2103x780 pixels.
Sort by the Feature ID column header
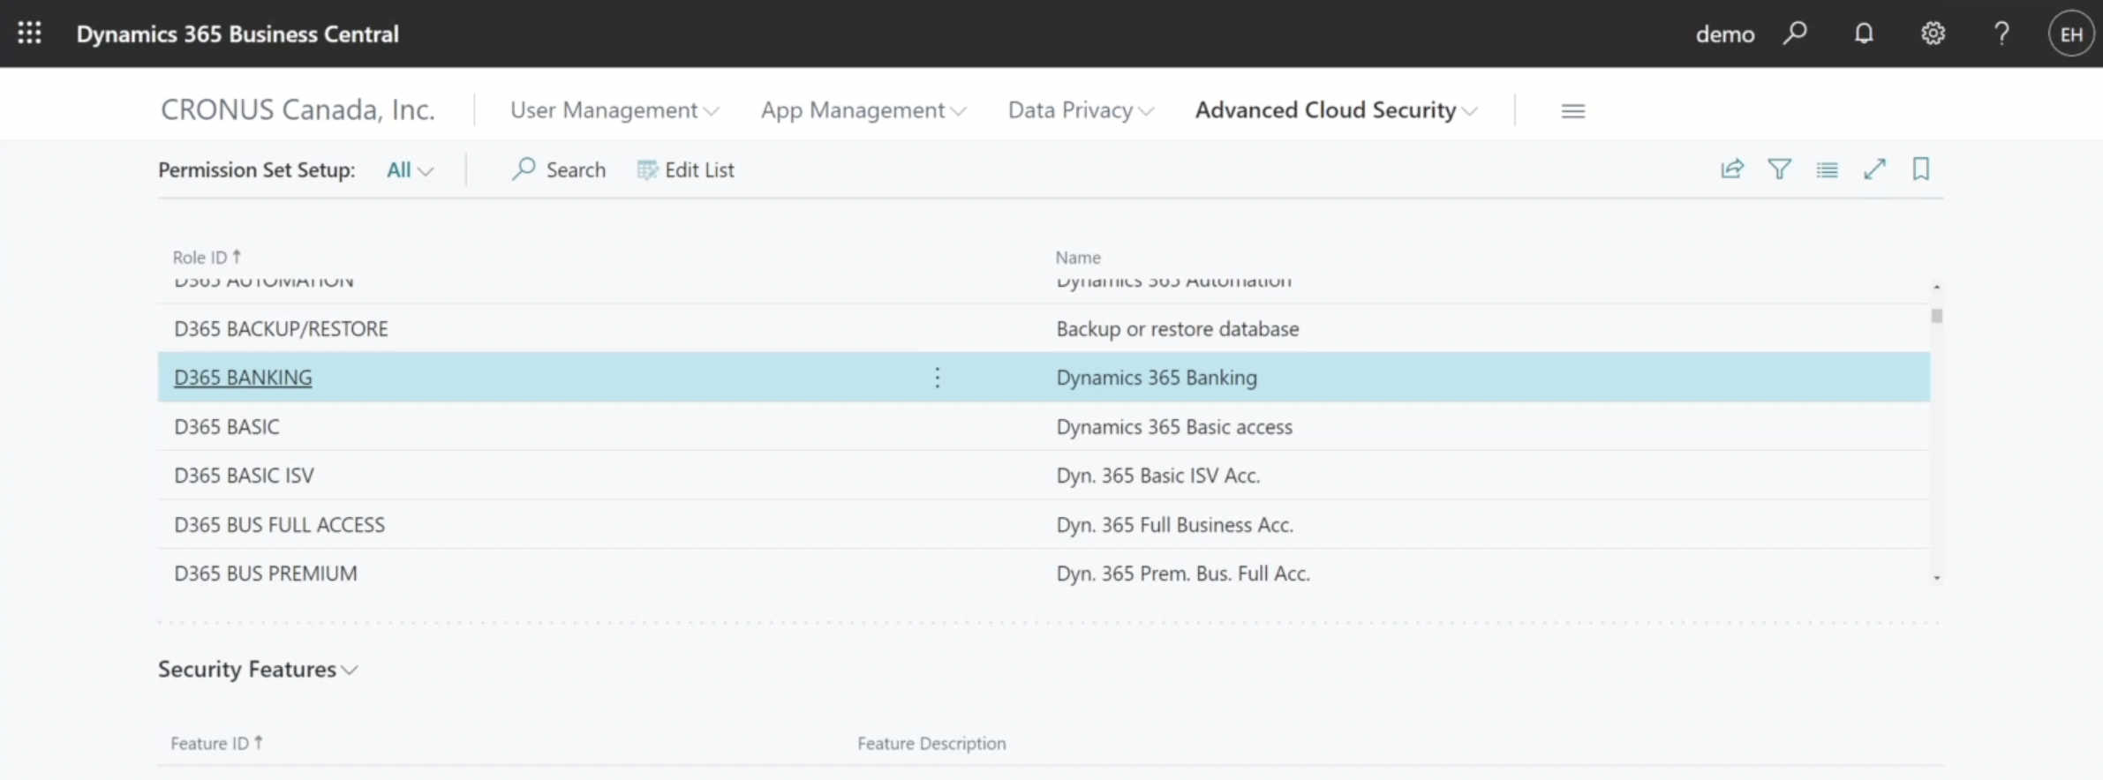pos(216,743)
